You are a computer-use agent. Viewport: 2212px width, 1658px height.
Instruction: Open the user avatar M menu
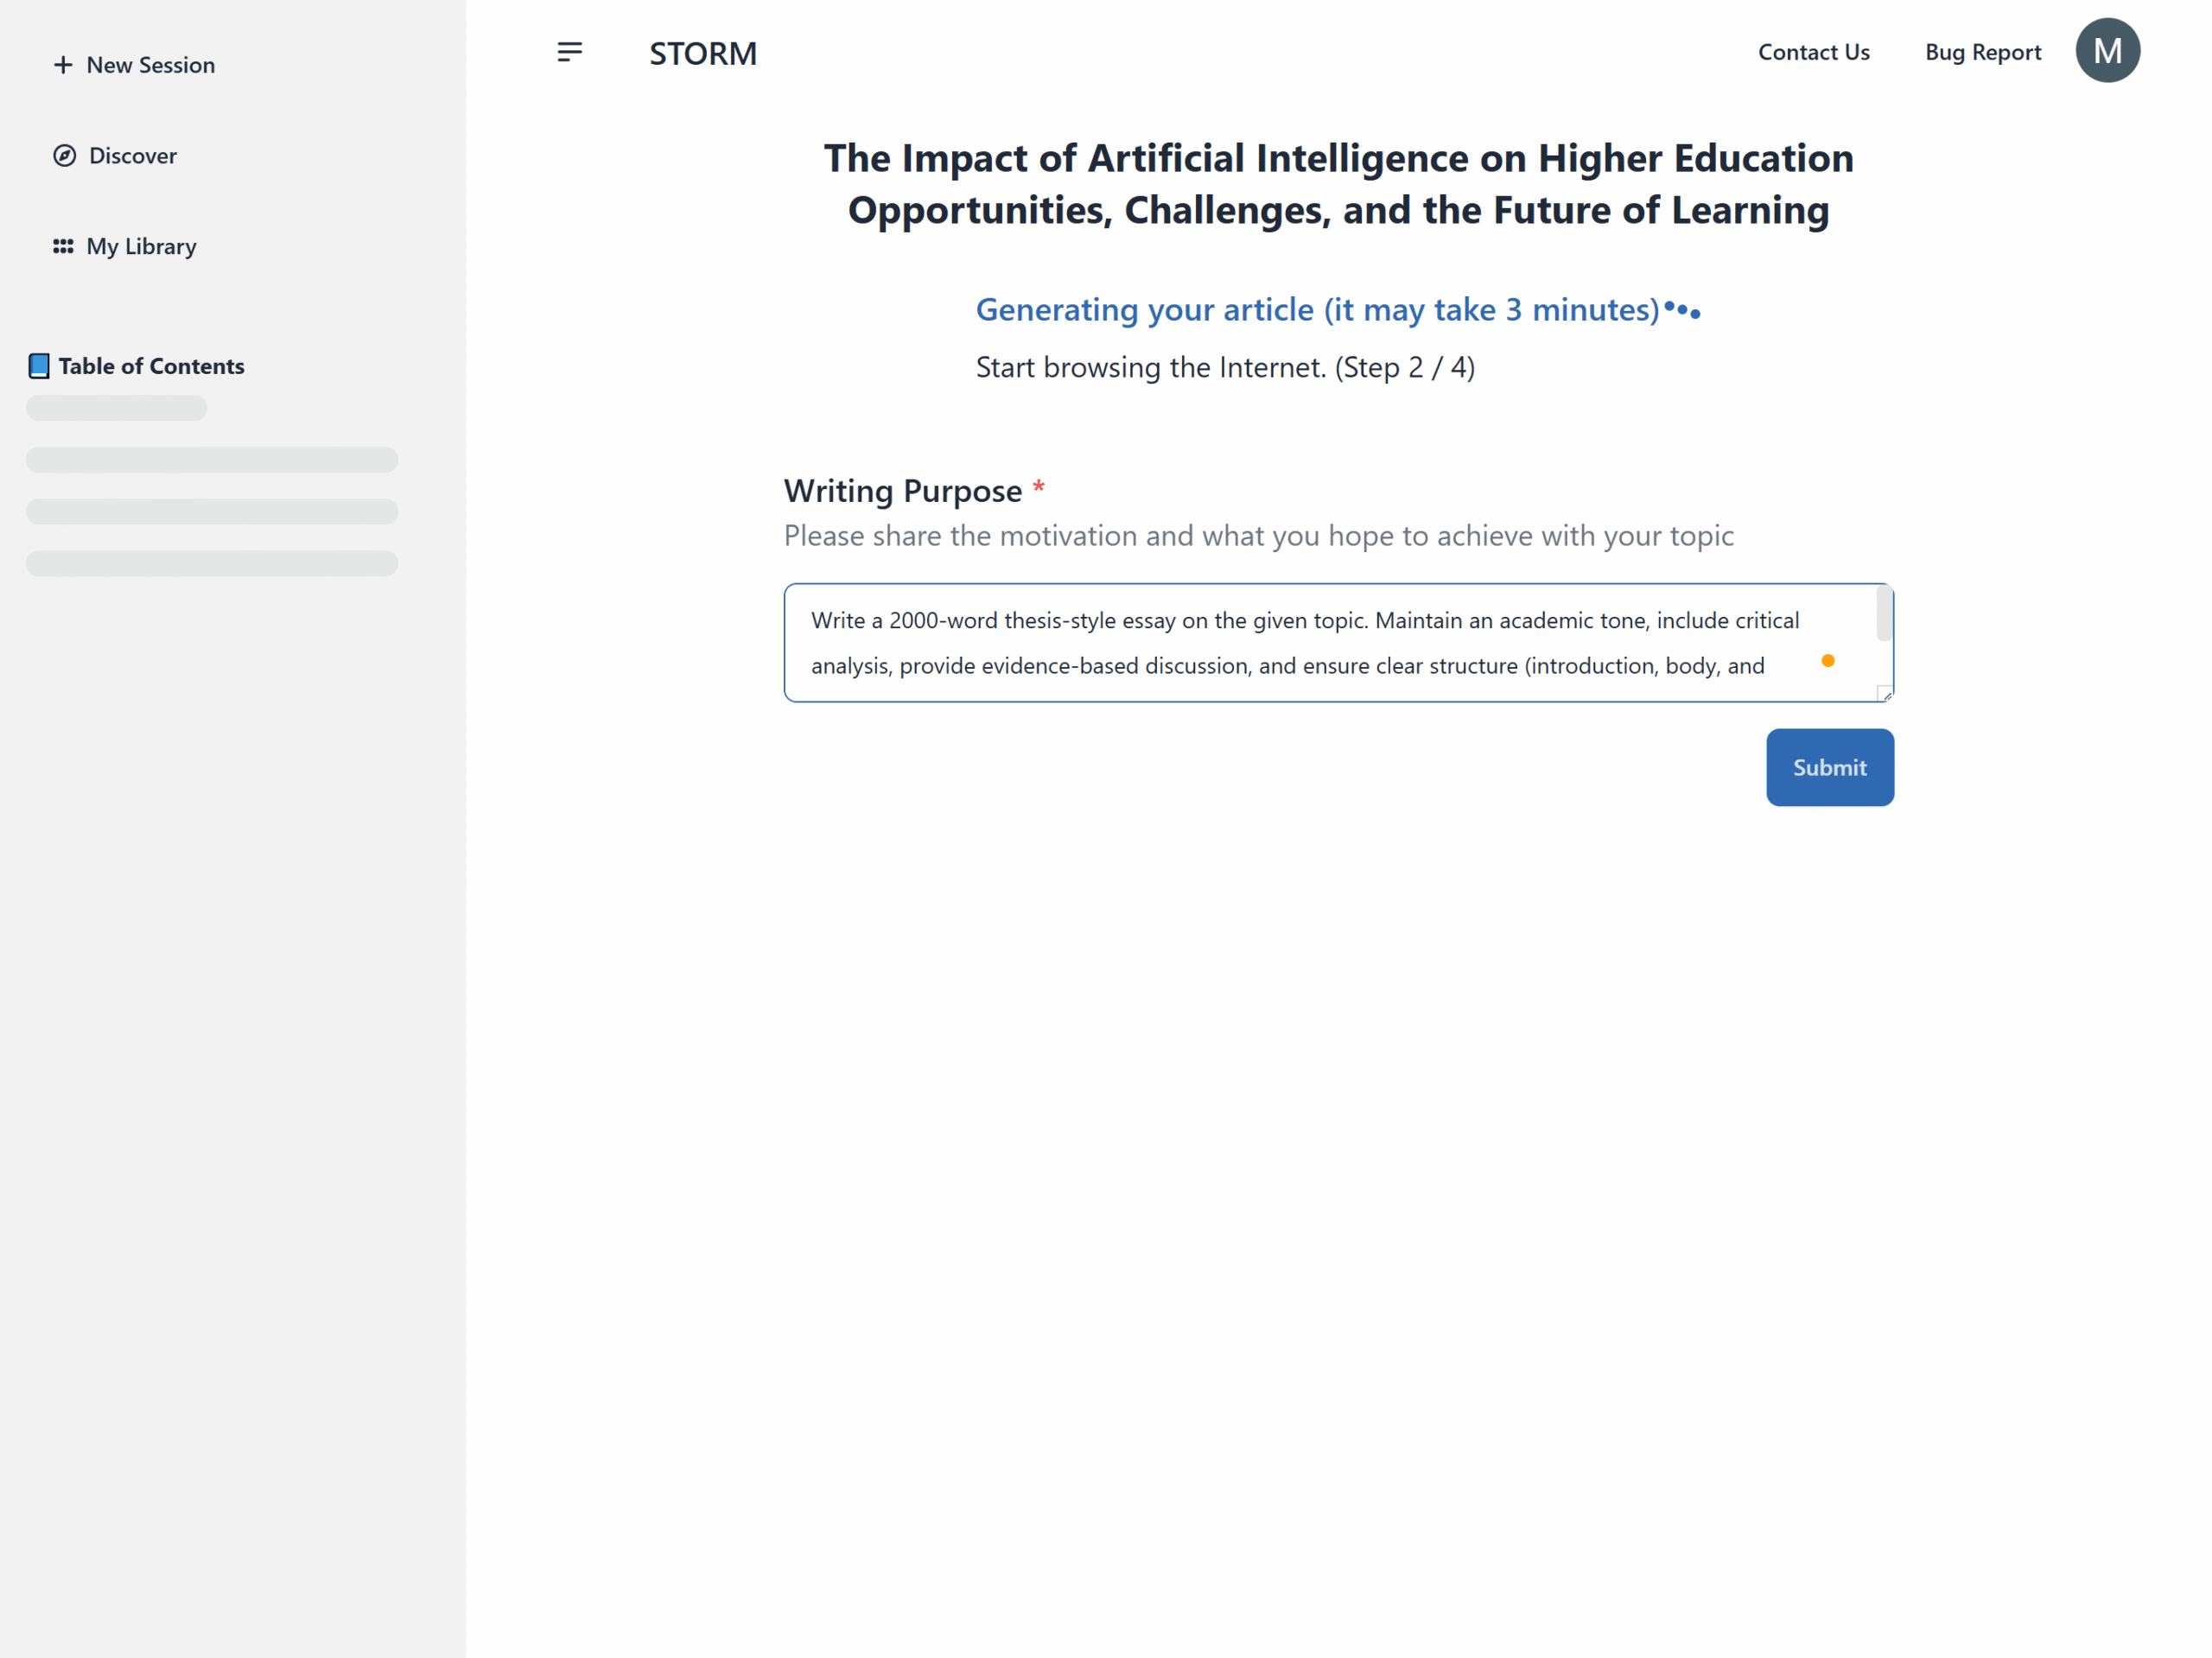click(x=2107, y=51)
